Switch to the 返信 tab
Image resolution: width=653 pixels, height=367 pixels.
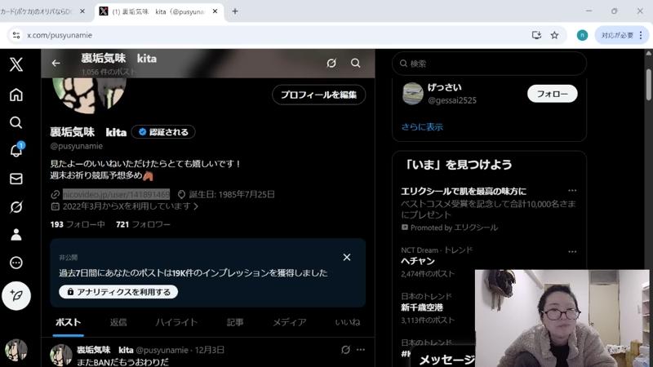[118, 322]
